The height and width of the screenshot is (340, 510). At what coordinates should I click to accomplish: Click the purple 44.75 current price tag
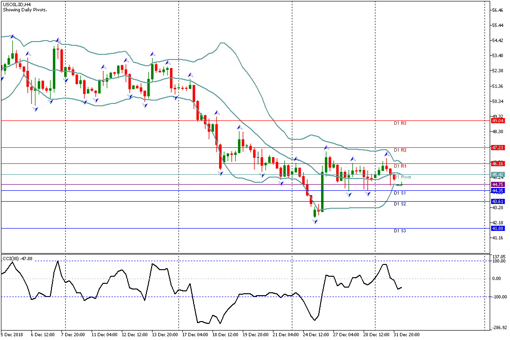tap(498, 184)
